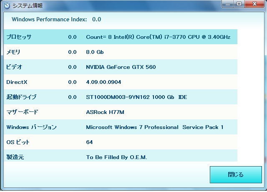
Task: Click the 閉じる button
Action: [236, 174]
